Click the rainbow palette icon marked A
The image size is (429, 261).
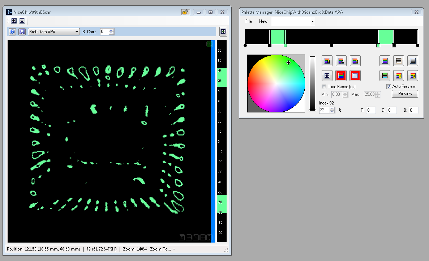[341, 61]
